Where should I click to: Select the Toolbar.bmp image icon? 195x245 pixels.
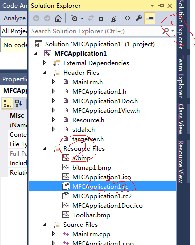pyautogui.click(x=66, y=215)
